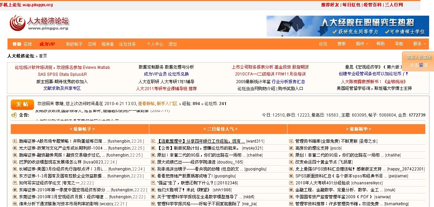The image size is (434, 207).
Task: Click 创建专业经管词条也可以加论坛币了
Action: click(374, 74)
